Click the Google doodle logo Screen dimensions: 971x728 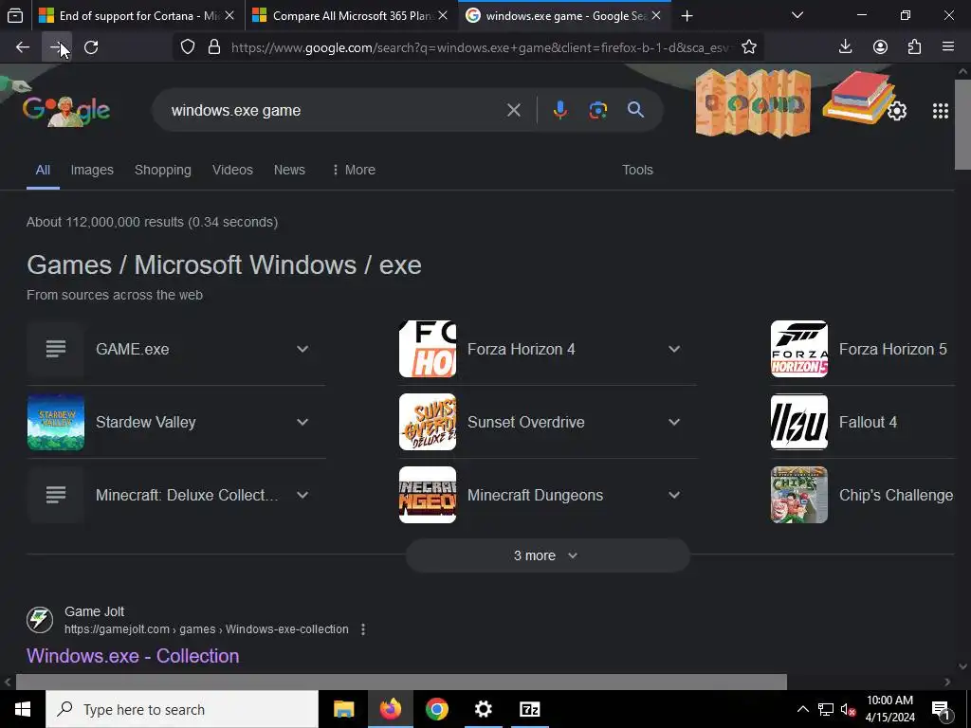[x=66, y=111]
